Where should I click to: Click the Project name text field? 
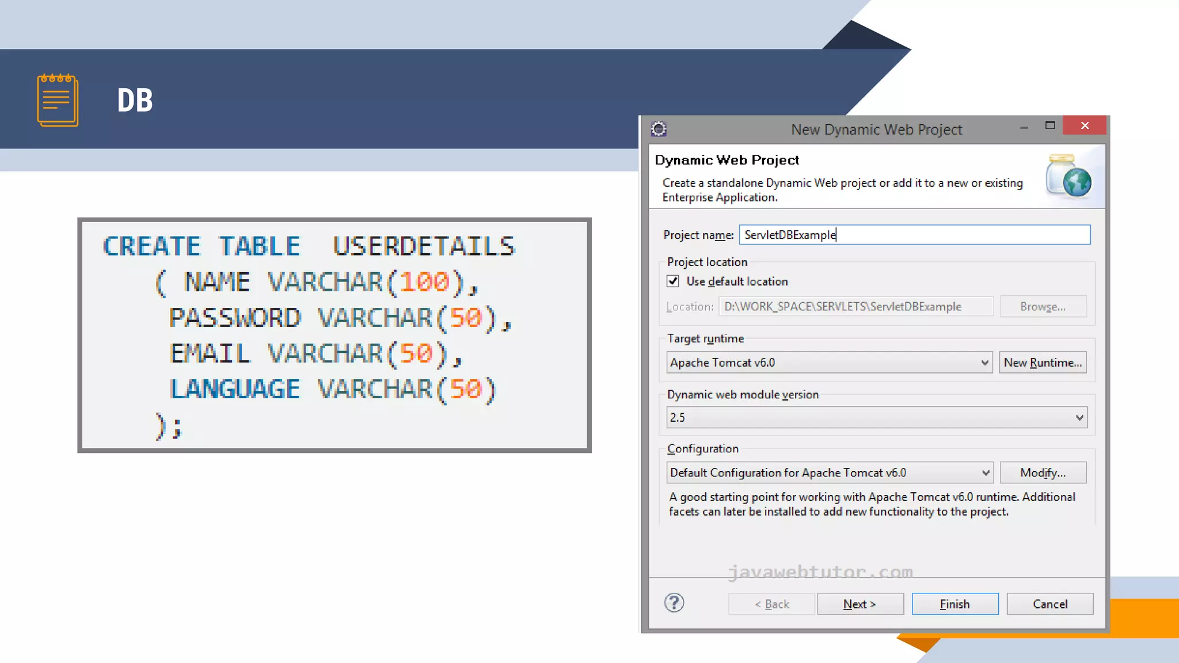click(x=914, y=235)
